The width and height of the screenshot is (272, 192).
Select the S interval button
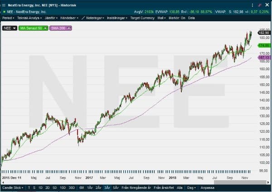(34, 187)
